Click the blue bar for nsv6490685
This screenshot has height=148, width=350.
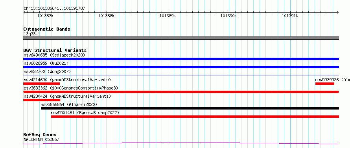coord(181,59)
